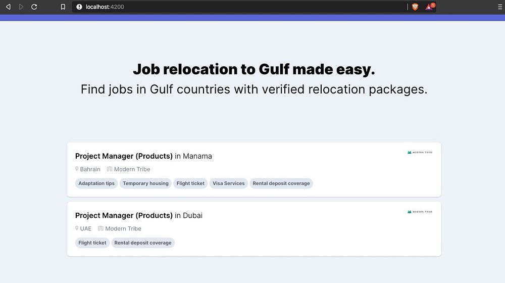Click the Adaptation tips tag
Image resolution: width=505 pixels, height=283 pixels.
(x=96, y=183)
